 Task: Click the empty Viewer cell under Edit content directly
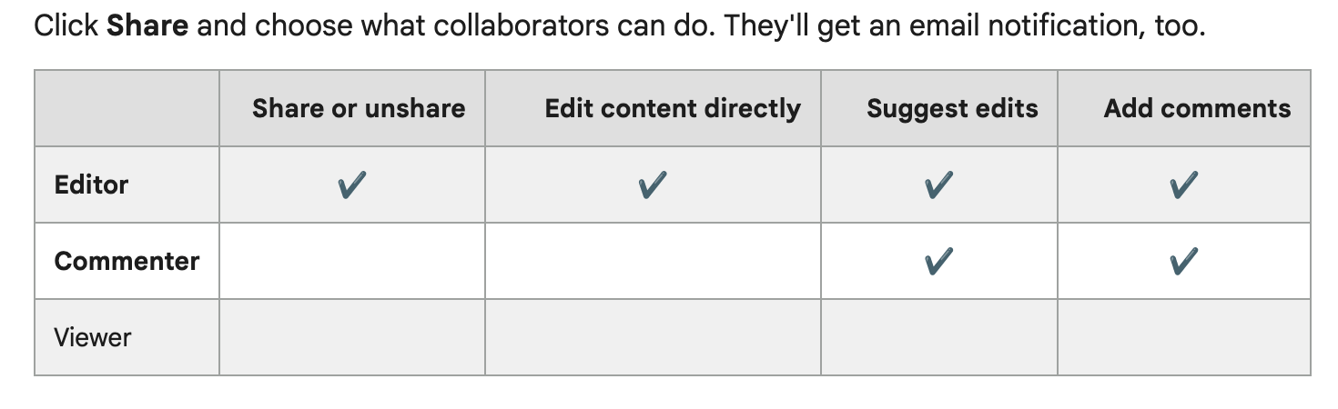coord(652,338)
